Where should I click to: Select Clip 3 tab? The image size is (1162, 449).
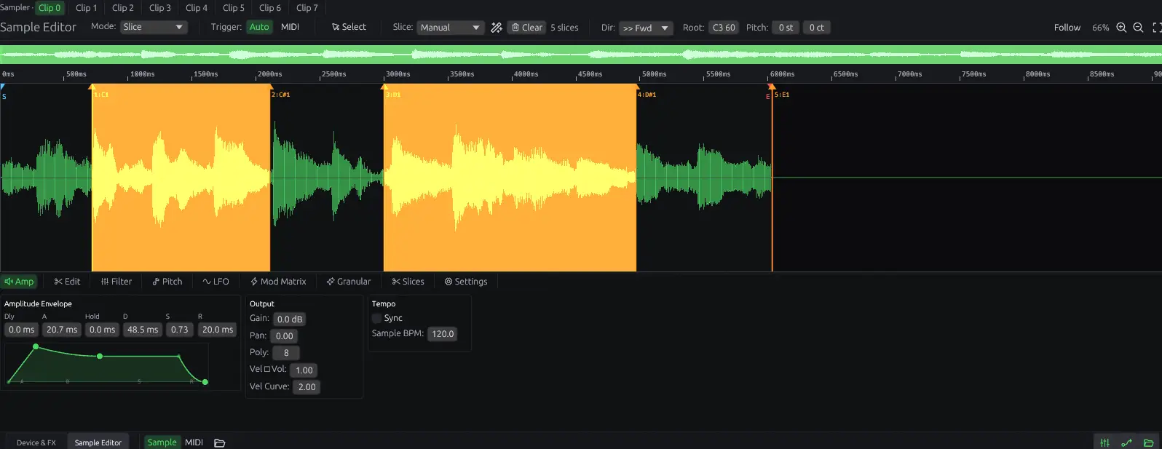pos(160,8)
